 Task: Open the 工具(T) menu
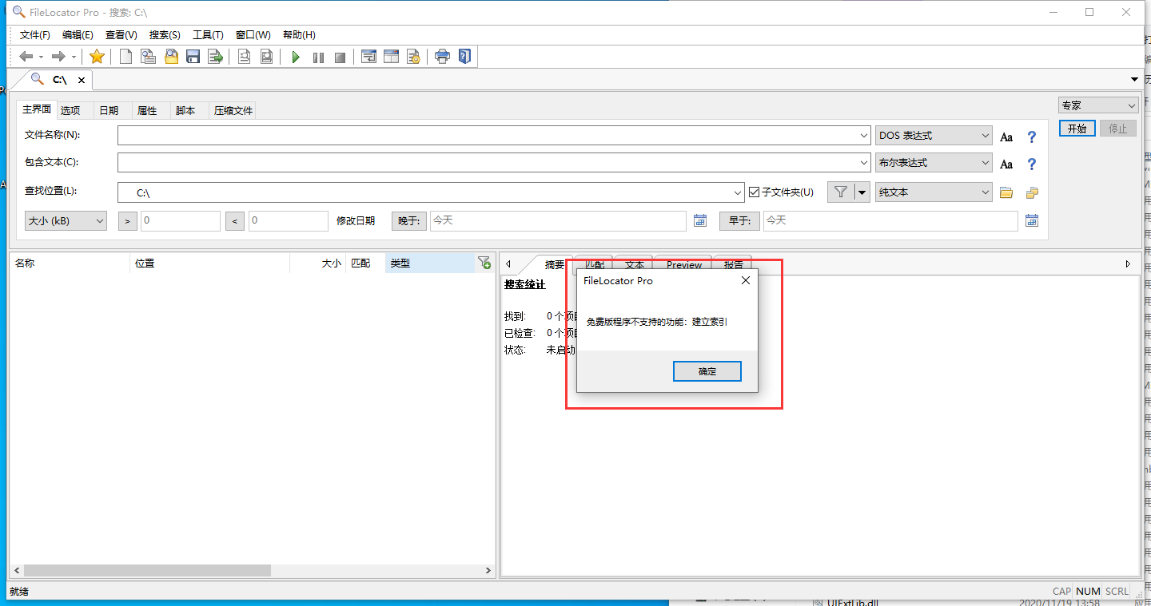pyautogui.click(x=208, y=35)
